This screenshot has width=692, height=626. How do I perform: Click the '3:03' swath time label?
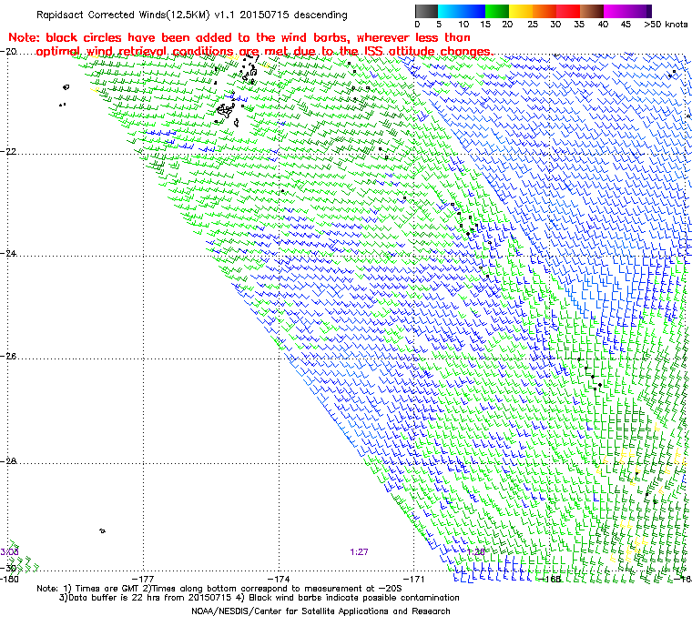click(x=9, y=552)
